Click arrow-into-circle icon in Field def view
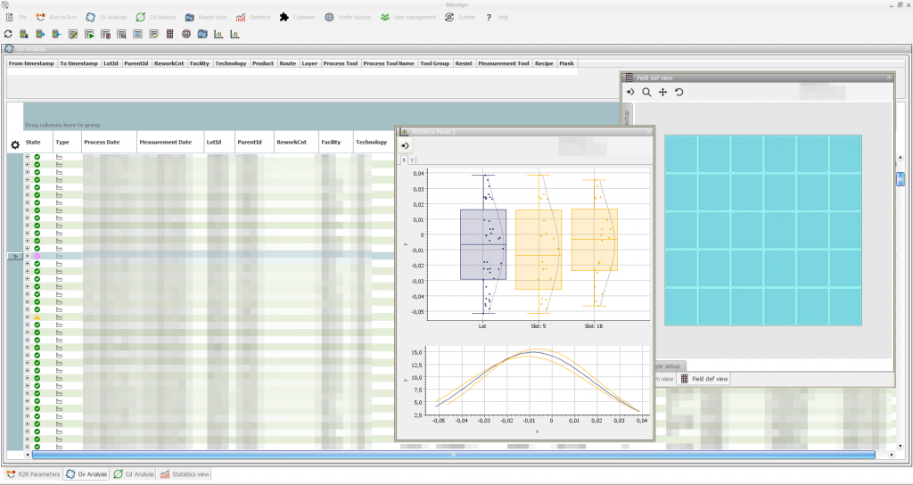 (630, 92)
